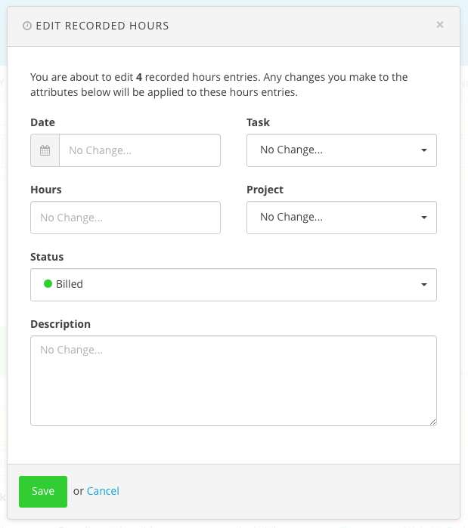This screenshot has width=468, height=528.
Task: Click the Description field label
Action: [x=60, y=324]
